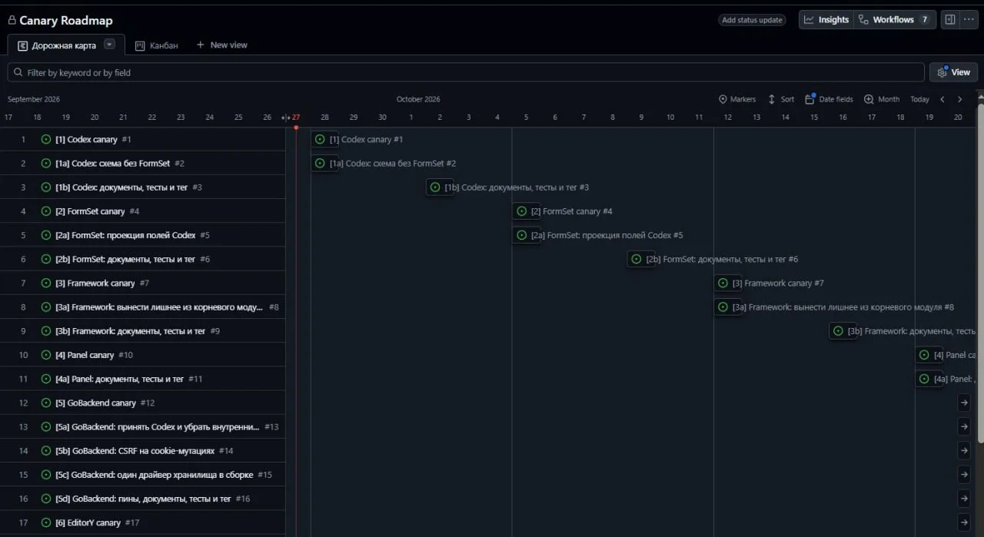Open view options arrow on 'Дорожная карта' tab
This screenshot has width=984, height=537.
109,45
